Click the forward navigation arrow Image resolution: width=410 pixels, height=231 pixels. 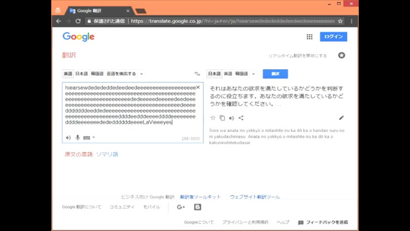(x=68, y=21)
